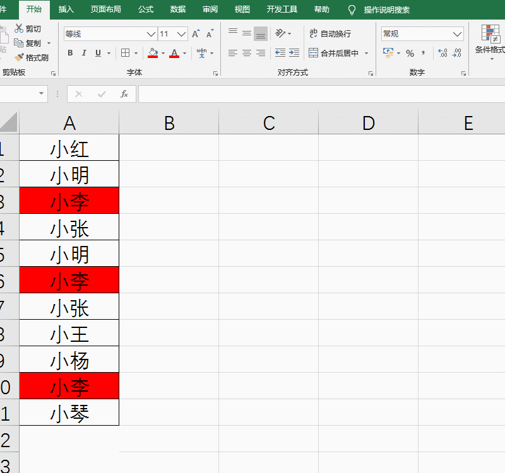
Task: Open the font (字体) dialog launcher
Action: click(215, 74)
